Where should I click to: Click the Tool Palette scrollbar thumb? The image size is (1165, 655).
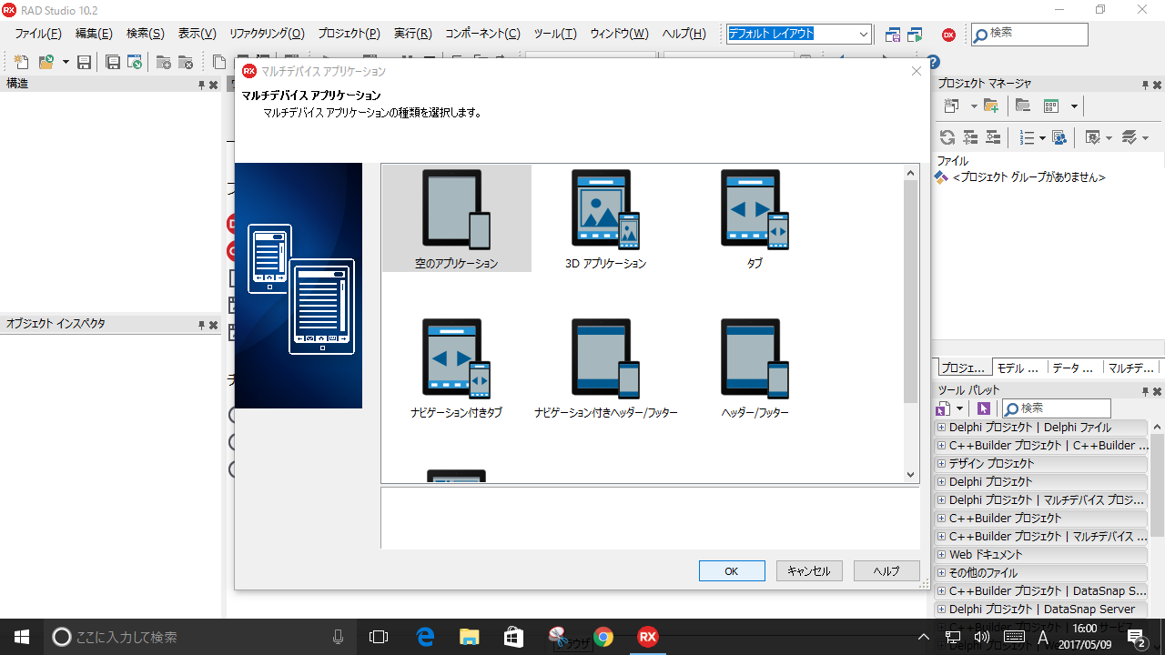(1157, 484)
